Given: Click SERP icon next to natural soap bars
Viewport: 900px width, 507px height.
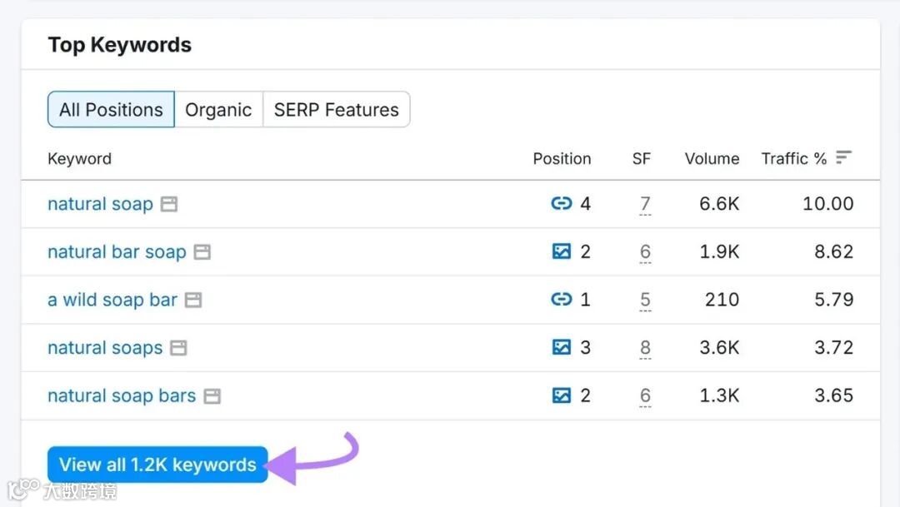Looking at the screenshot, I should coord(212,396).
